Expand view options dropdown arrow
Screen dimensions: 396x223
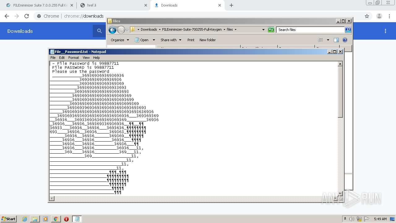tap(328, 40)
